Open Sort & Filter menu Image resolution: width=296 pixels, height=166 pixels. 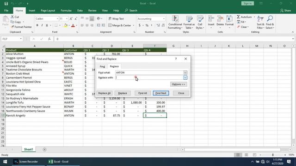click(260, 22)
